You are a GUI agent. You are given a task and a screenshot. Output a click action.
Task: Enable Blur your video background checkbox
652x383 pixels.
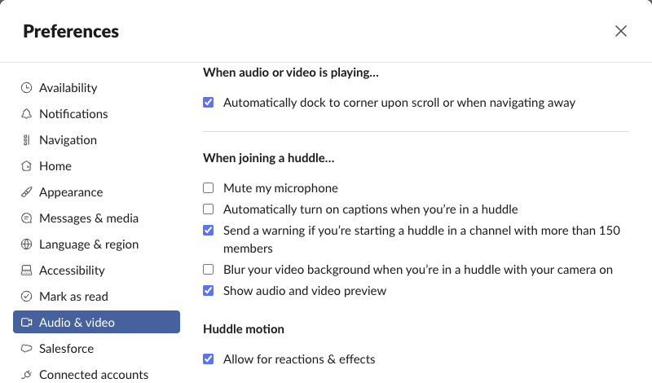point(209,270)
